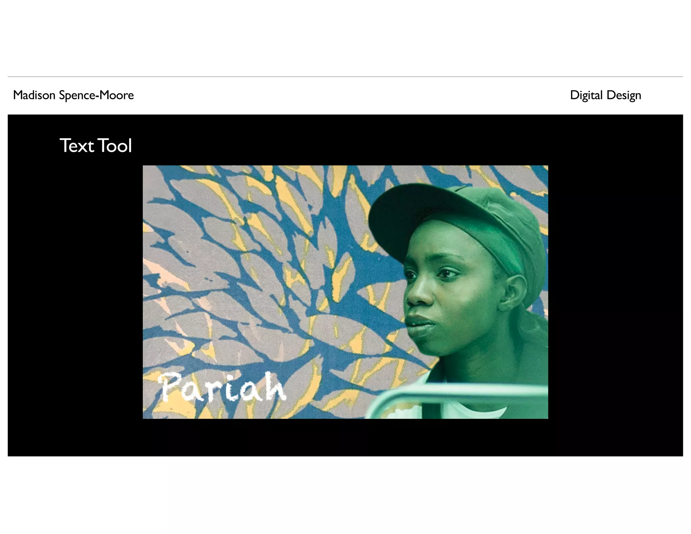Click the black slide area beneath the image
This screenshot has height=534, width=691.
pos(345,437)
